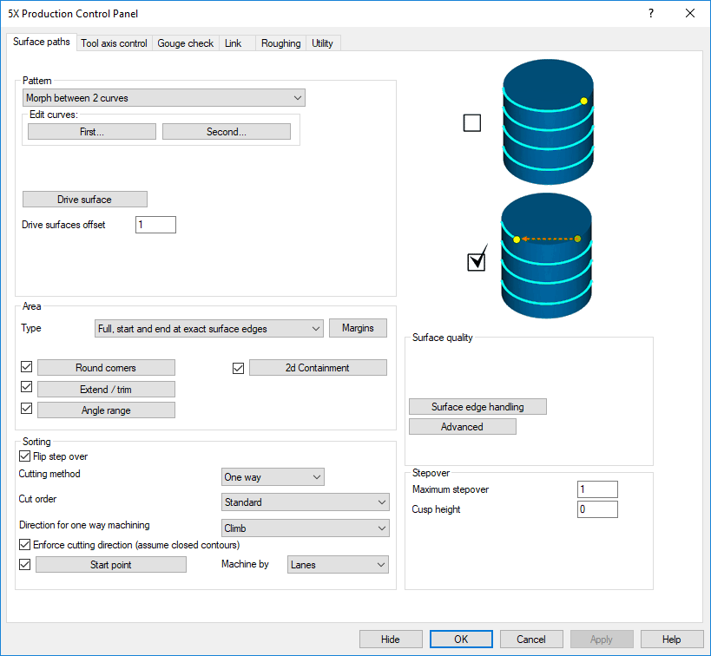Open the Drive surface selection
The width and height of the screenshot is (711, 656).
[x=85, y=200]
